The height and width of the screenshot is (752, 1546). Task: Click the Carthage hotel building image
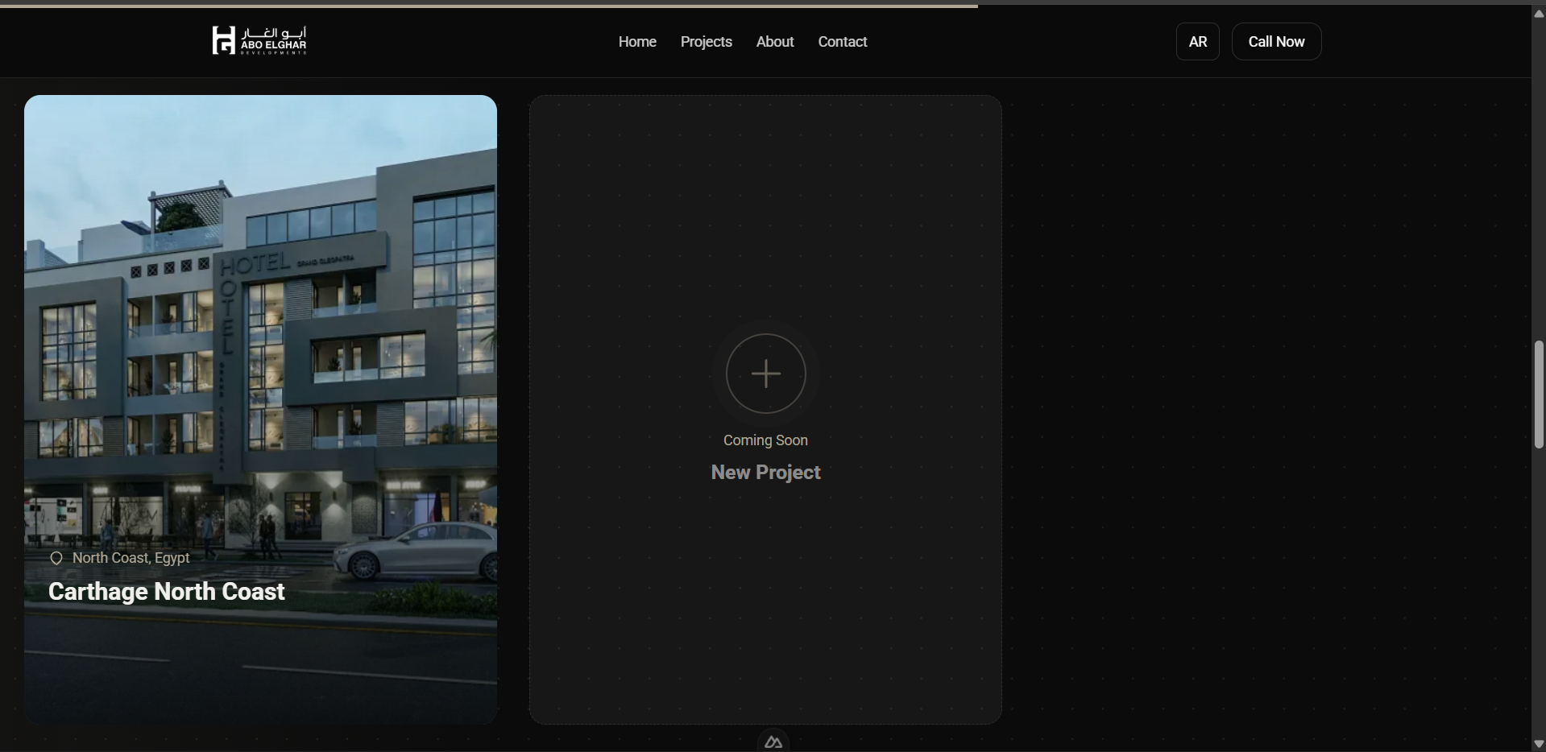pos(259,322)
